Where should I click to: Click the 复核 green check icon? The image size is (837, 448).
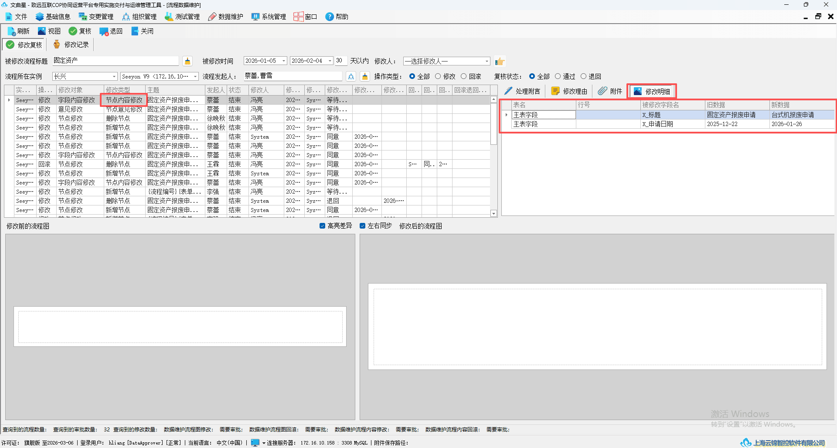point(73,31)
